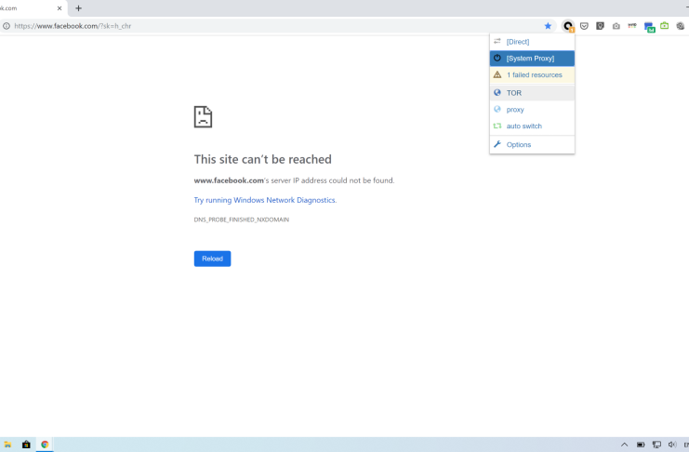The width and height of the screenshot is (689, 452).
Task: Click the dark shield extension icon
Action: pyautogui.click(x=601, y=26)
